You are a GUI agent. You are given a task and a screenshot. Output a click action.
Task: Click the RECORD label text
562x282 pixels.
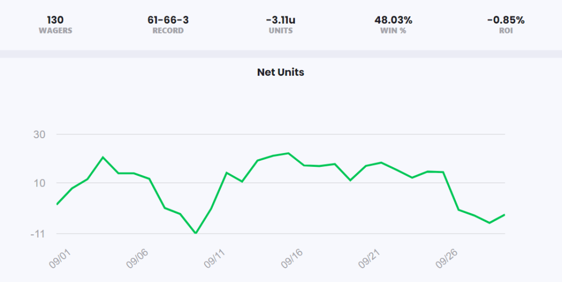point(168,31)
